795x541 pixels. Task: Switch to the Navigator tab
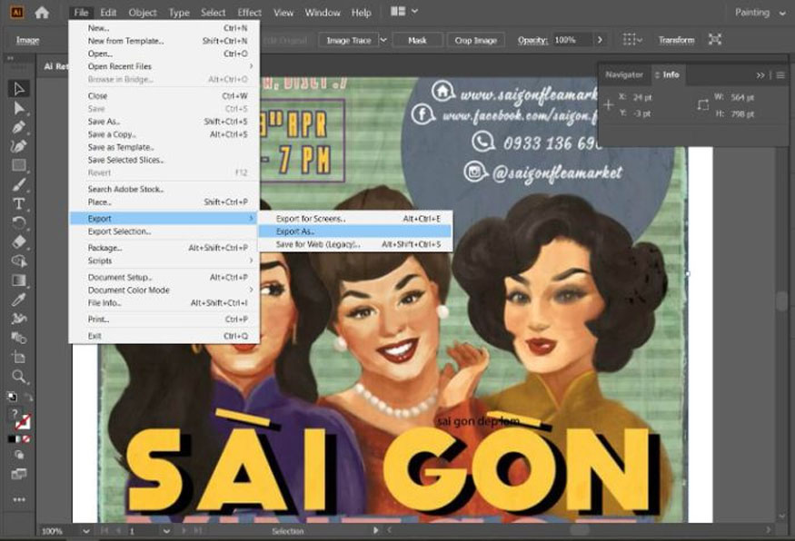[x=623, y=74]
